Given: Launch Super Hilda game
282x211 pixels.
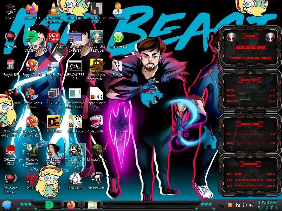Looking at the screenshot, I should click(x=75, y=124).
